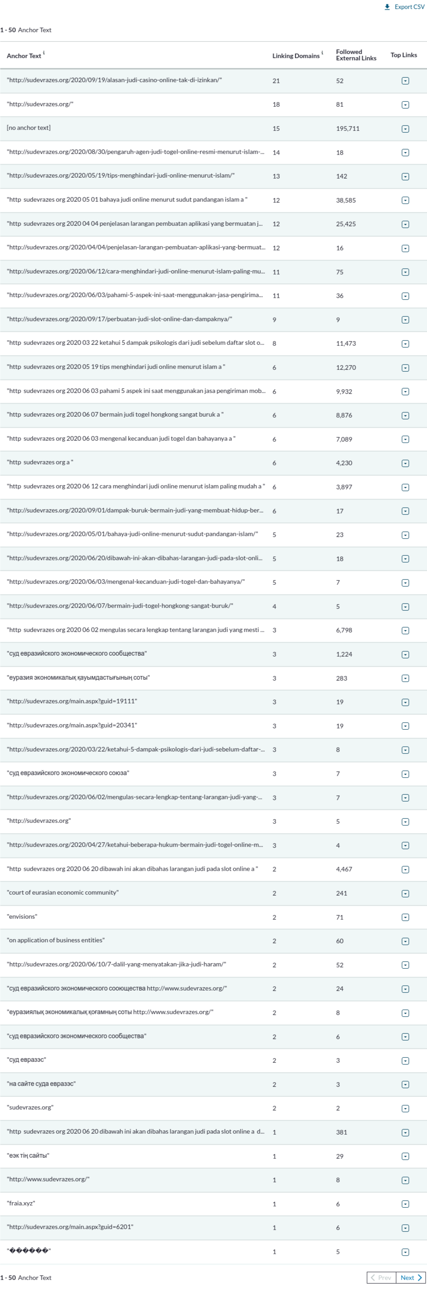This screenshot has width=427, height=1290.
Task: Click the Top Links column header
Action: point(403,55)
